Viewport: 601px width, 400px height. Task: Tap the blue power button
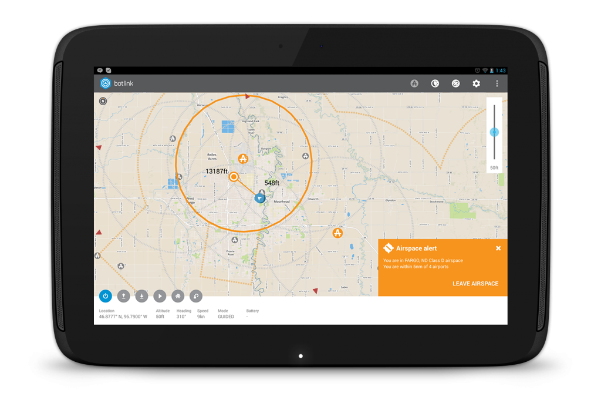click(x=106, y=297)
